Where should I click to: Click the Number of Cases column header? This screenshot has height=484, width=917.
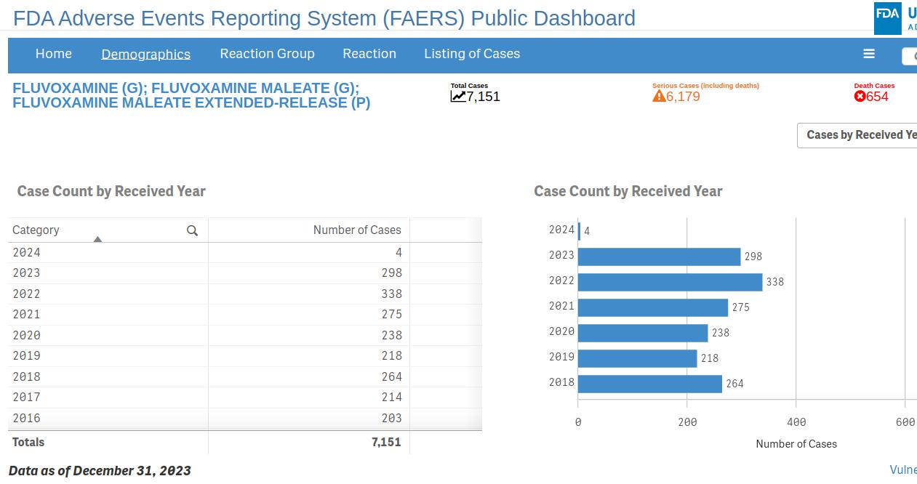click(356, 230)
